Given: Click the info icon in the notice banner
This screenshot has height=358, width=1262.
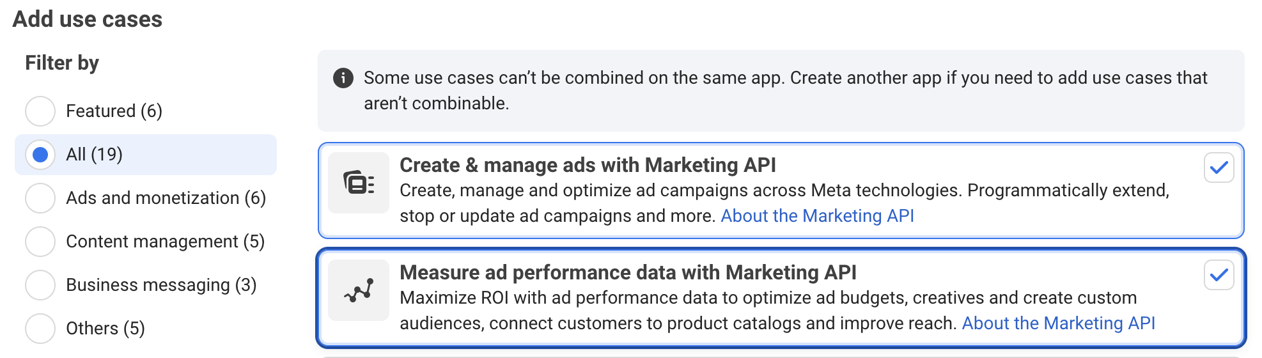Looking at the screenshot, I should (343, 78).
